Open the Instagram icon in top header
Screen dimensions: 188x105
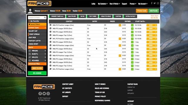click(158, 3)
